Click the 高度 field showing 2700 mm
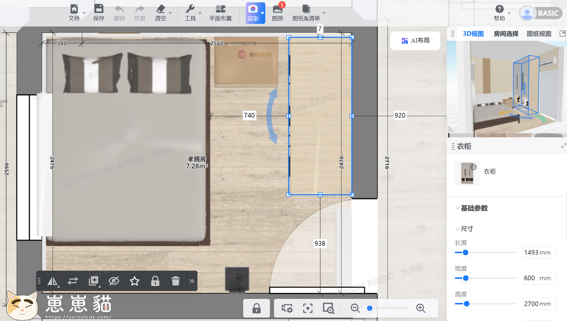Image resolution: width=567 pixels, height=321 pixels. coord(539,304)
